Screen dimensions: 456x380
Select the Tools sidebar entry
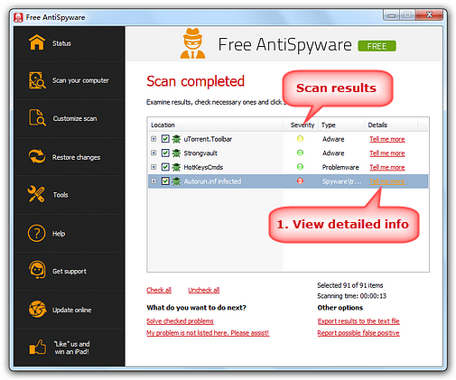(70, 195)
